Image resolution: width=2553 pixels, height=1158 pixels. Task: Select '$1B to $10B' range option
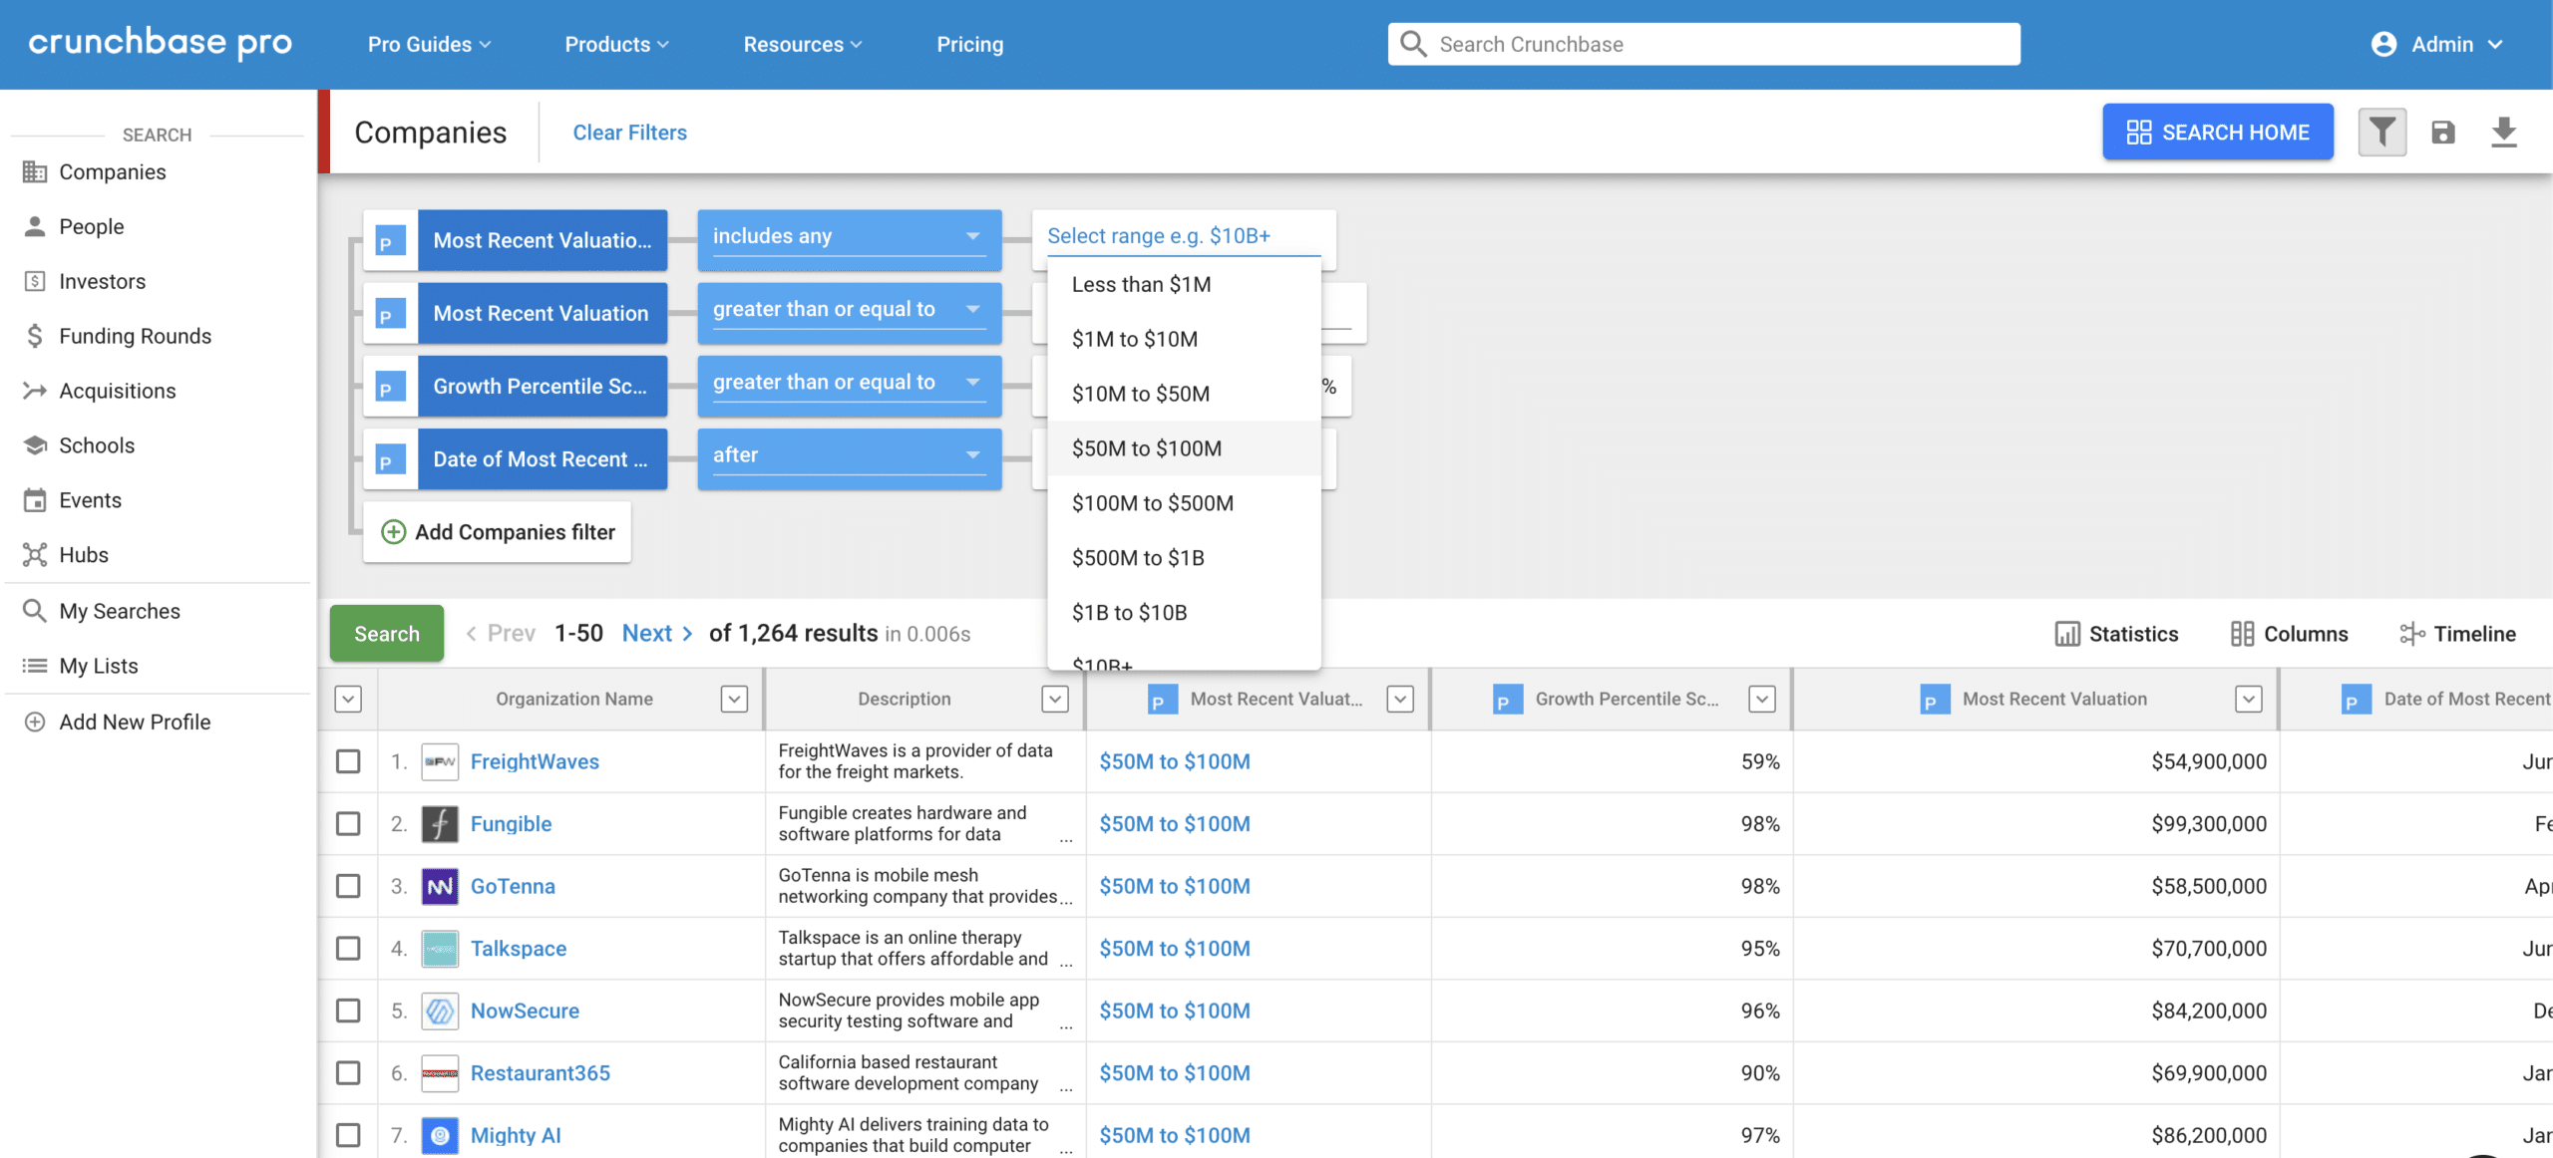pyautogui.click(x=1184, y=612)
